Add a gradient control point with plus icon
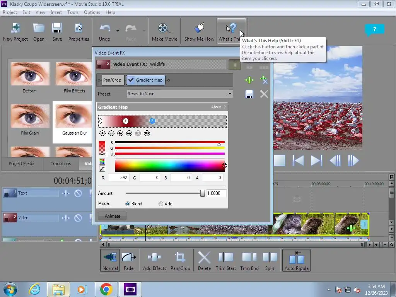Image resolution: width=396 pixels, height=297 pixels. 102,133
